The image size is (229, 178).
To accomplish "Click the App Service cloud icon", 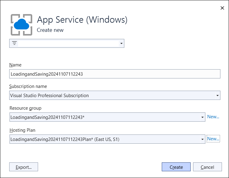I will (x=21, y=25).
